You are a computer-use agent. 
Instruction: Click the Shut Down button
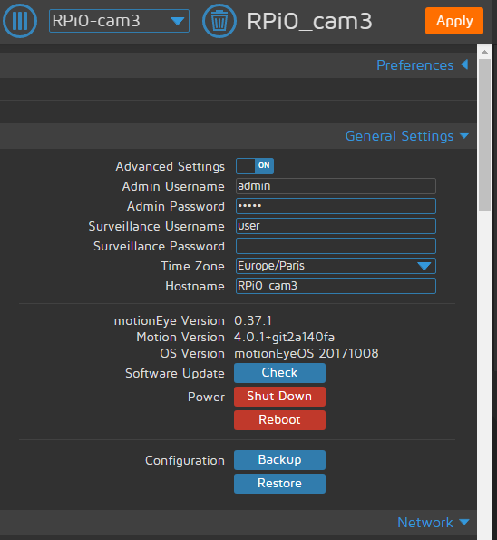pyautogui.click(x=279, y=397)
